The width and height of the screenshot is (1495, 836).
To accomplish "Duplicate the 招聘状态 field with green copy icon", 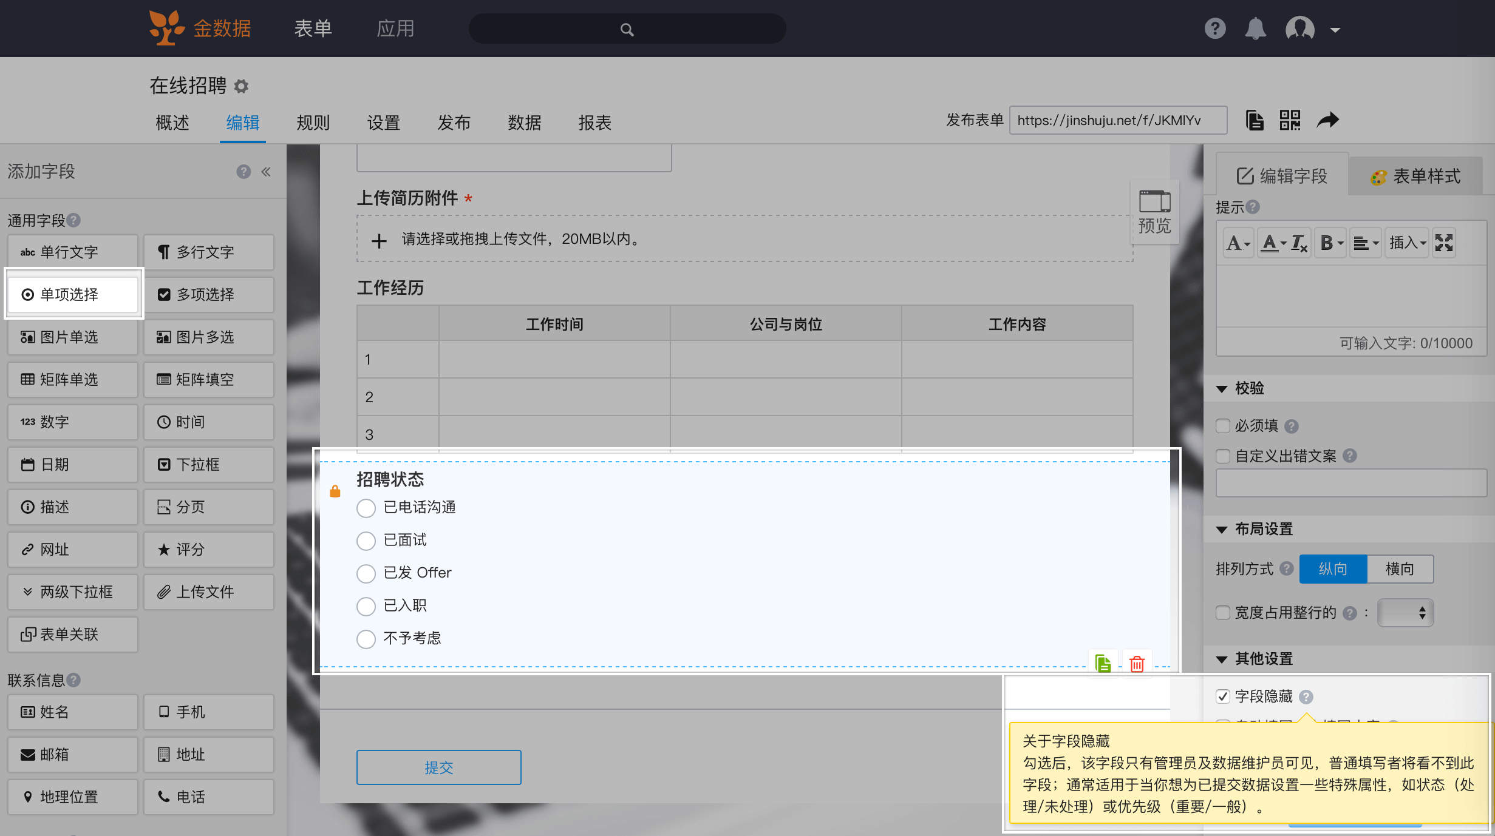I will point(1103,664).
